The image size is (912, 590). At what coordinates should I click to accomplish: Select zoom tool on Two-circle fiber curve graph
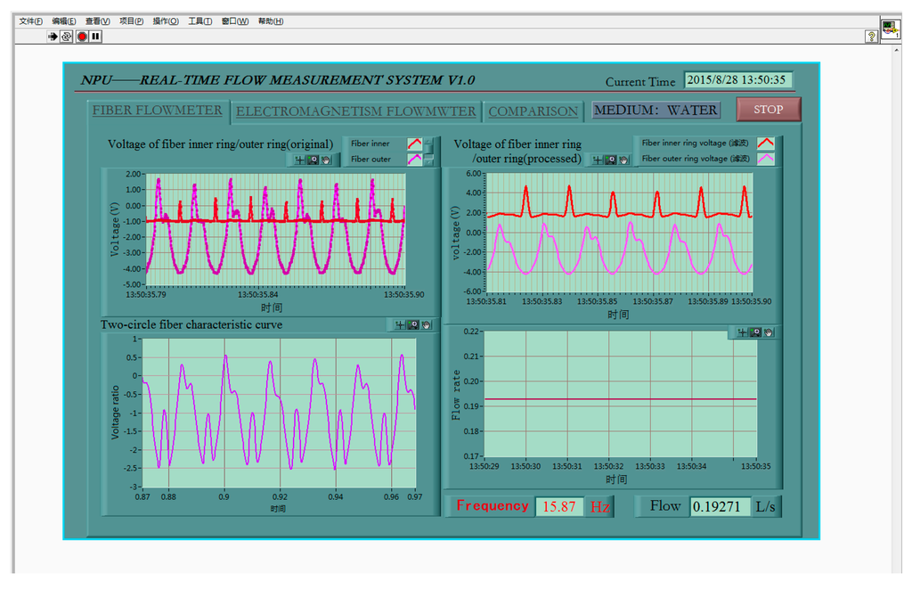point(413,325)
